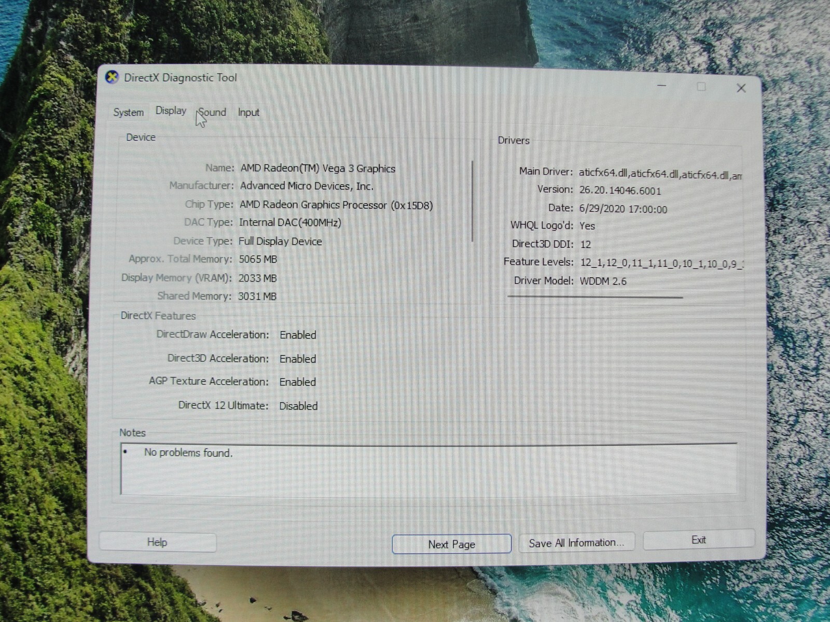Click 'Internal DAC(400MHz)' value
The image size is (830, 622).
pos(290,222)
